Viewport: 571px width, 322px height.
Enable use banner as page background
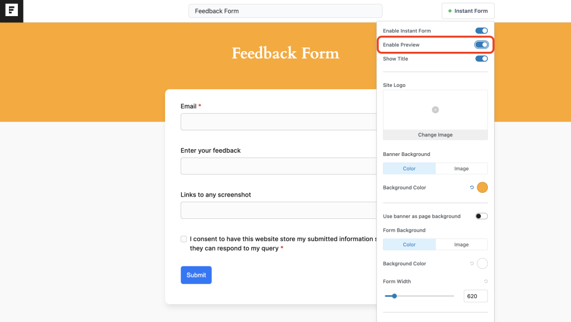click(x=481, y=216)
